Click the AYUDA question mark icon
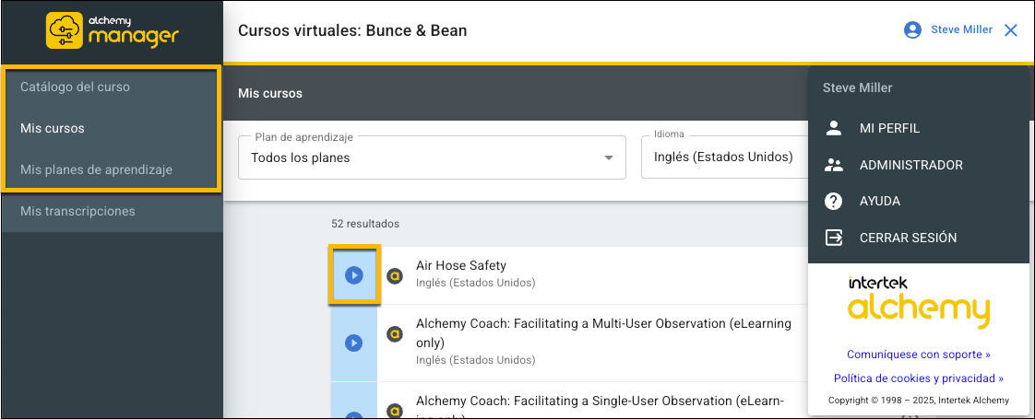The image size is (1035, 419). [834, 201]
